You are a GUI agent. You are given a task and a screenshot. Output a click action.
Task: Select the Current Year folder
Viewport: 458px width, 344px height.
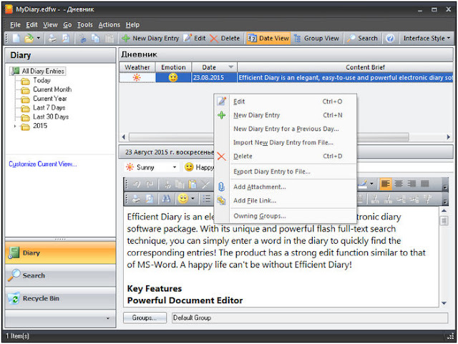coord(50,98)
